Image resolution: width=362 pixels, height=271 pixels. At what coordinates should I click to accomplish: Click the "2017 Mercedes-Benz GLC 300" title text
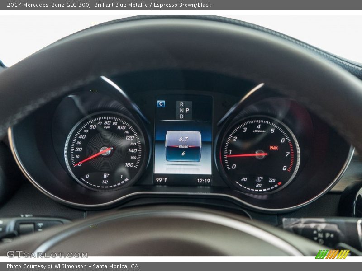coord(48,5)
